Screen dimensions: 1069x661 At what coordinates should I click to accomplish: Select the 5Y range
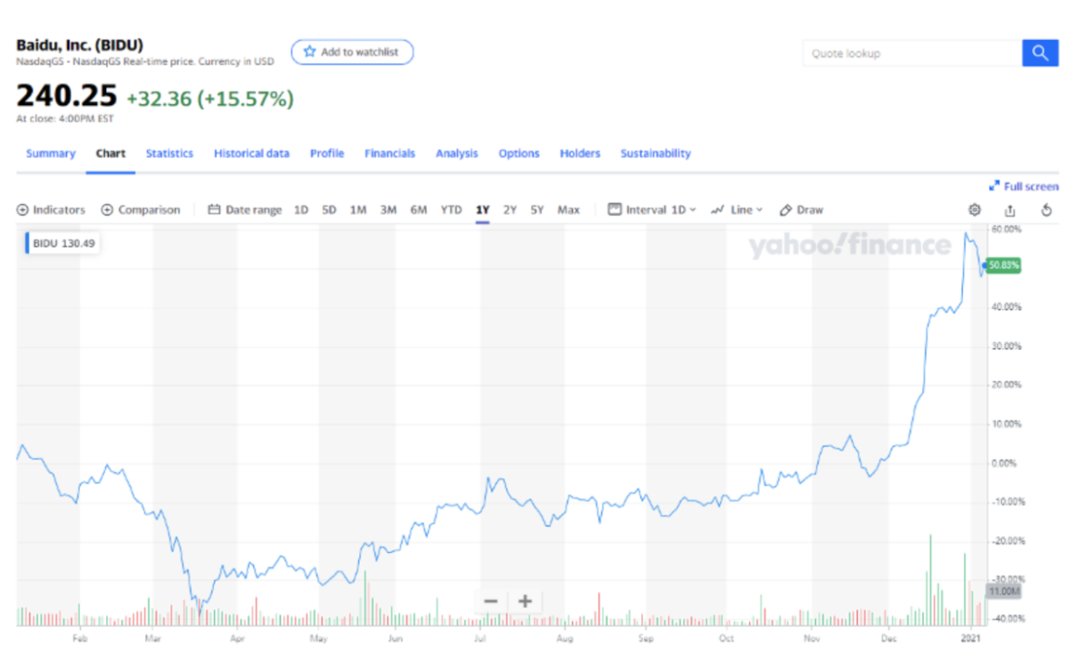point(537,210)
